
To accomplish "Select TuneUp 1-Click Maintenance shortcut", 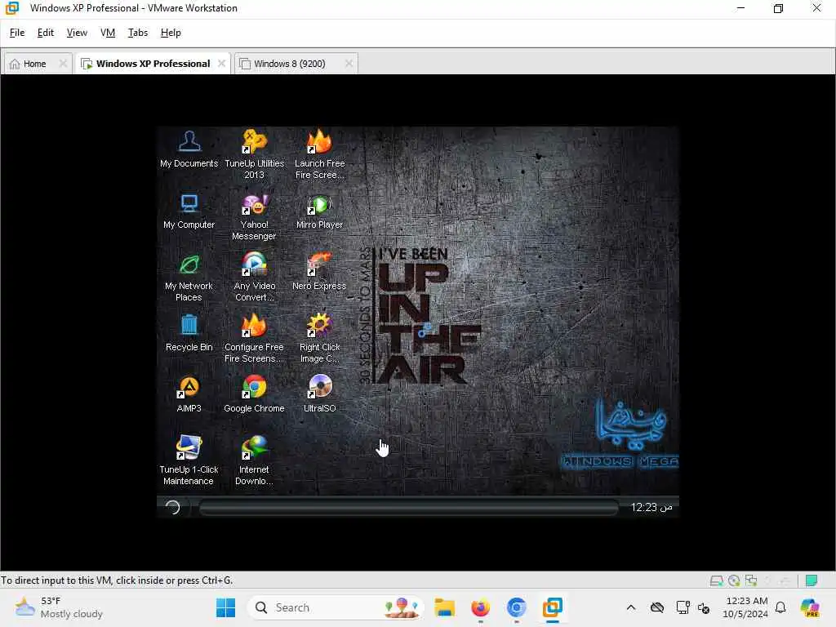I will (189, 460).
